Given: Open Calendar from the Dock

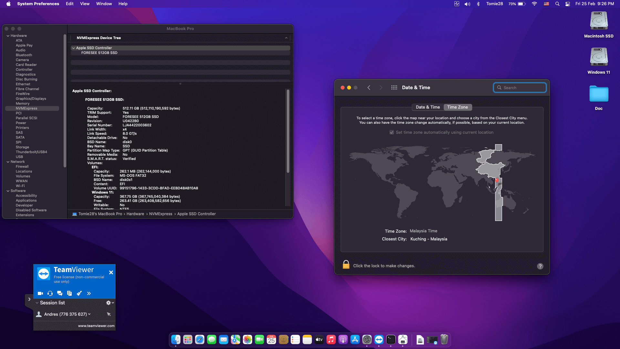Looking at the screenshot, I should [x=271, y=340].
